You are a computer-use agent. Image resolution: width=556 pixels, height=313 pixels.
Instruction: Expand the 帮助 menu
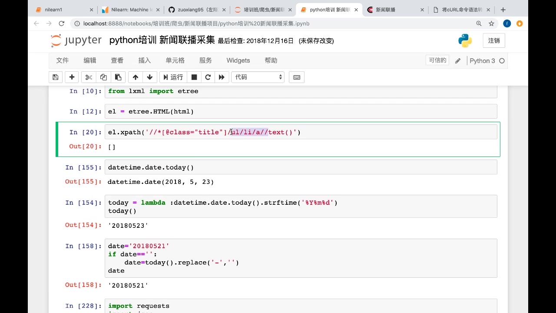click(x=271, y=60)
